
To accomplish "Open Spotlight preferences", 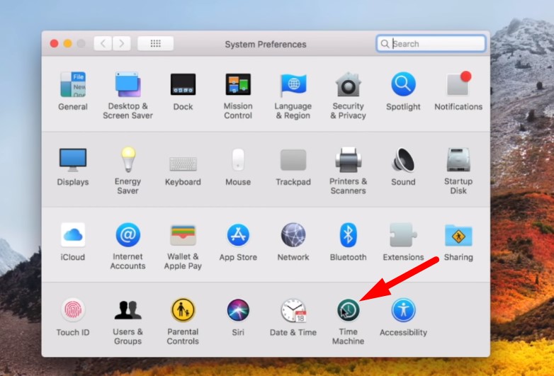I will [x=403, y=85].
